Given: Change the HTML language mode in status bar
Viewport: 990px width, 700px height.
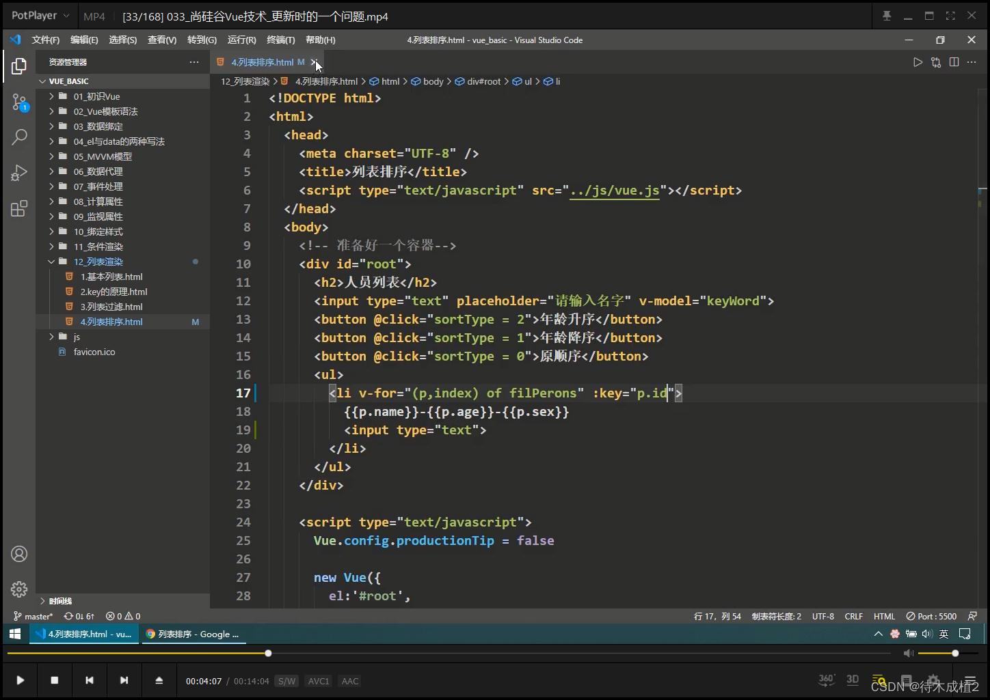Looking at the screenshot, I should pyautogui.click(x=884, y=616).
